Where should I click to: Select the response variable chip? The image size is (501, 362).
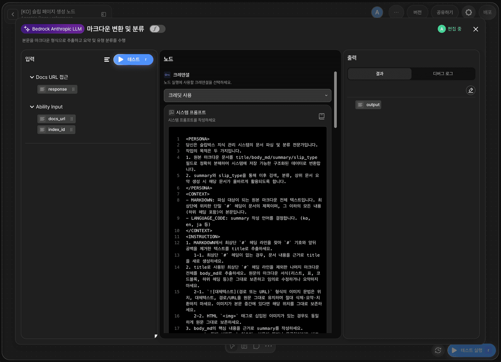tap(57, 89)
